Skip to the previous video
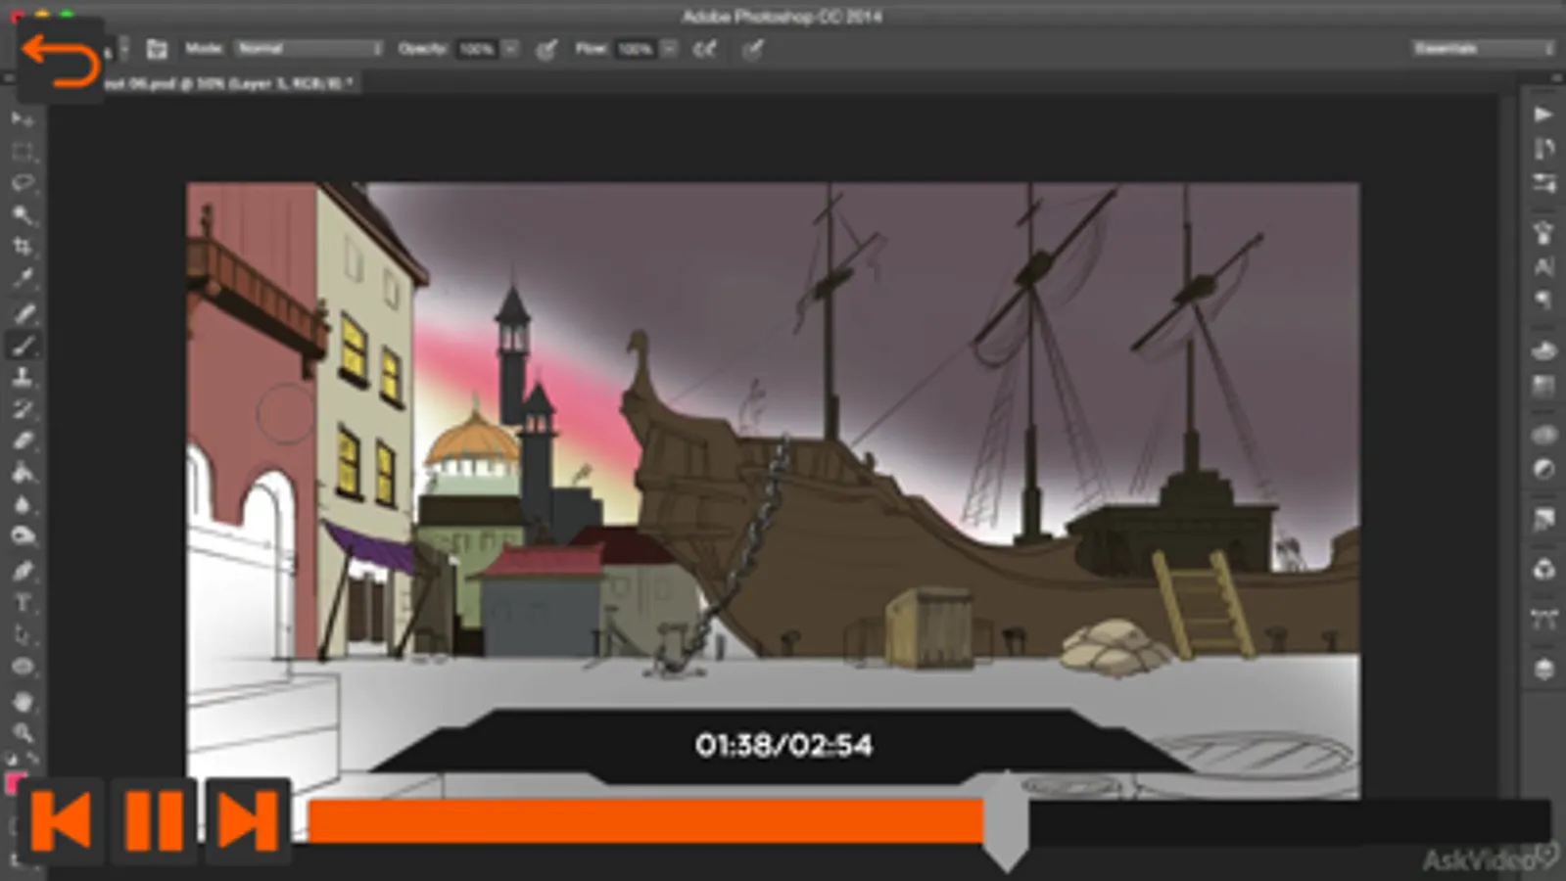Image resolution: width=1566 pixels, height=881 pixels. coord(61,820)
